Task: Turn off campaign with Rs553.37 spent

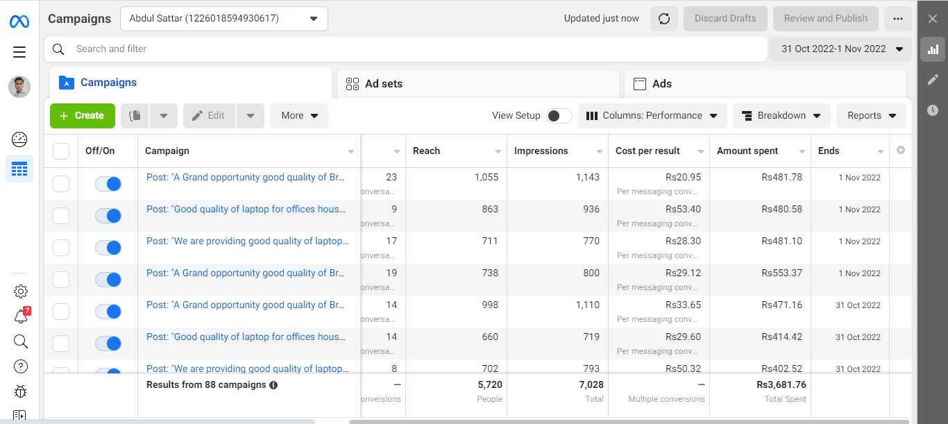Action: (108, 280)
